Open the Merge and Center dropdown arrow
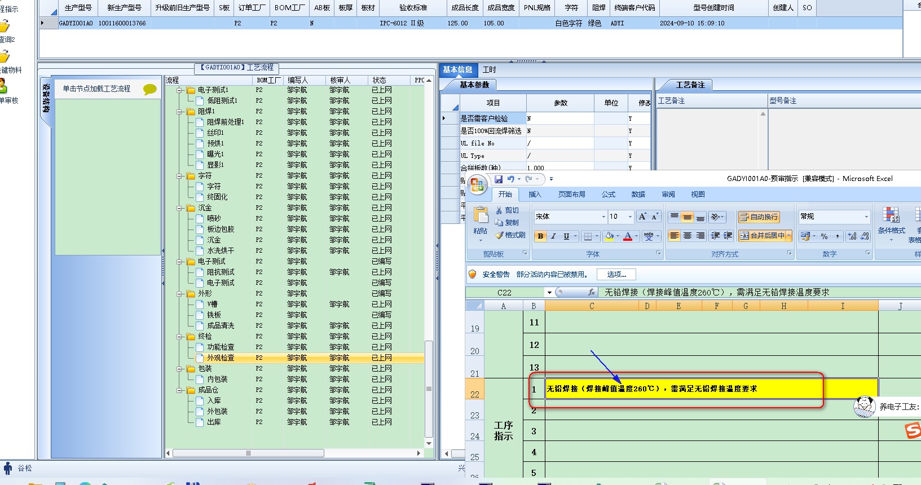 point(788,236)
